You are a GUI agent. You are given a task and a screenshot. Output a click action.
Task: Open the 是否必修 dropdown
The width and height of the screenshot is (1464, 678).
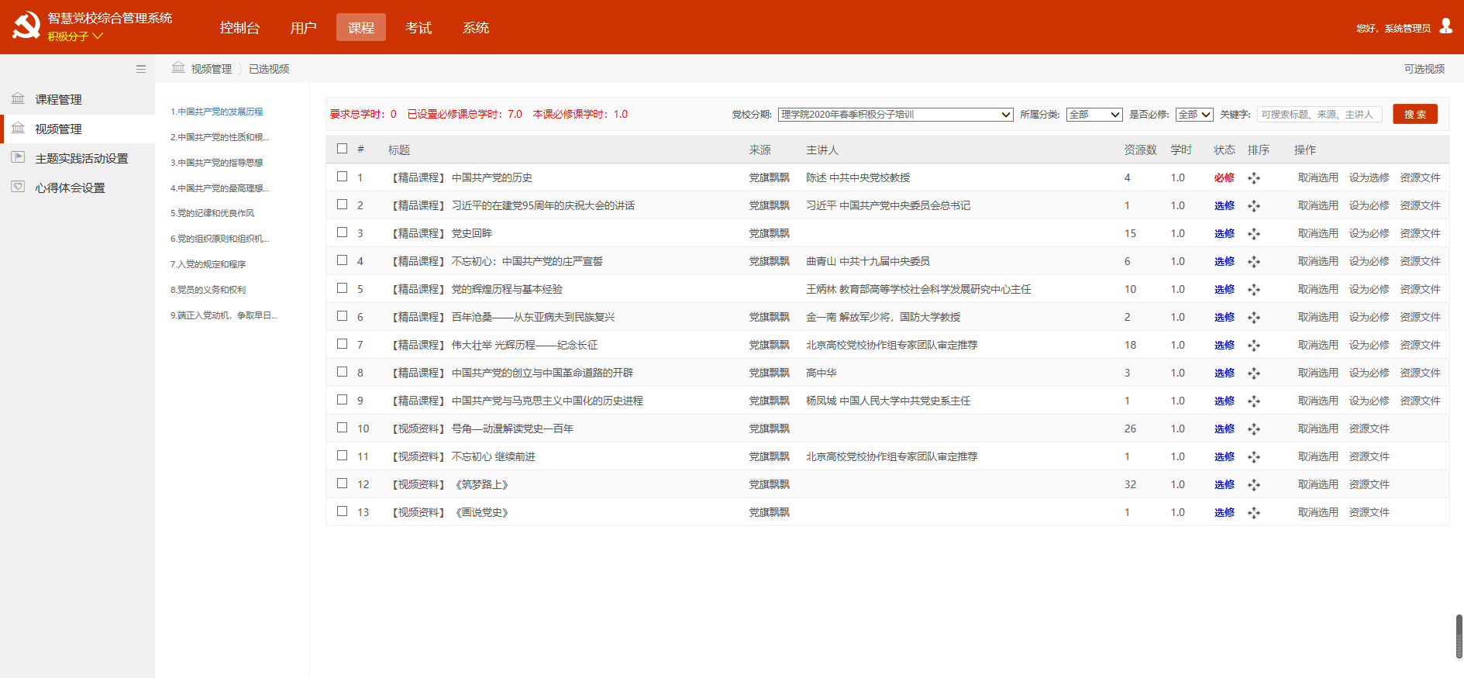(x=1194, y=115)
